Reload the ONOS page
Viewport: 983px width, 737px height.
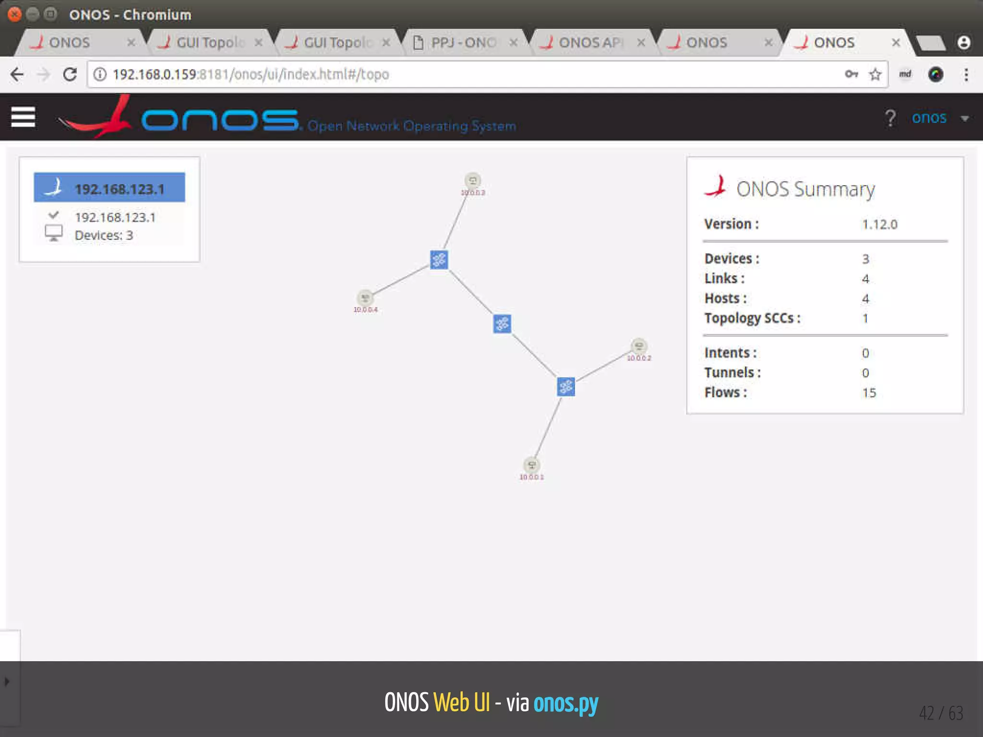coord(70,74)
